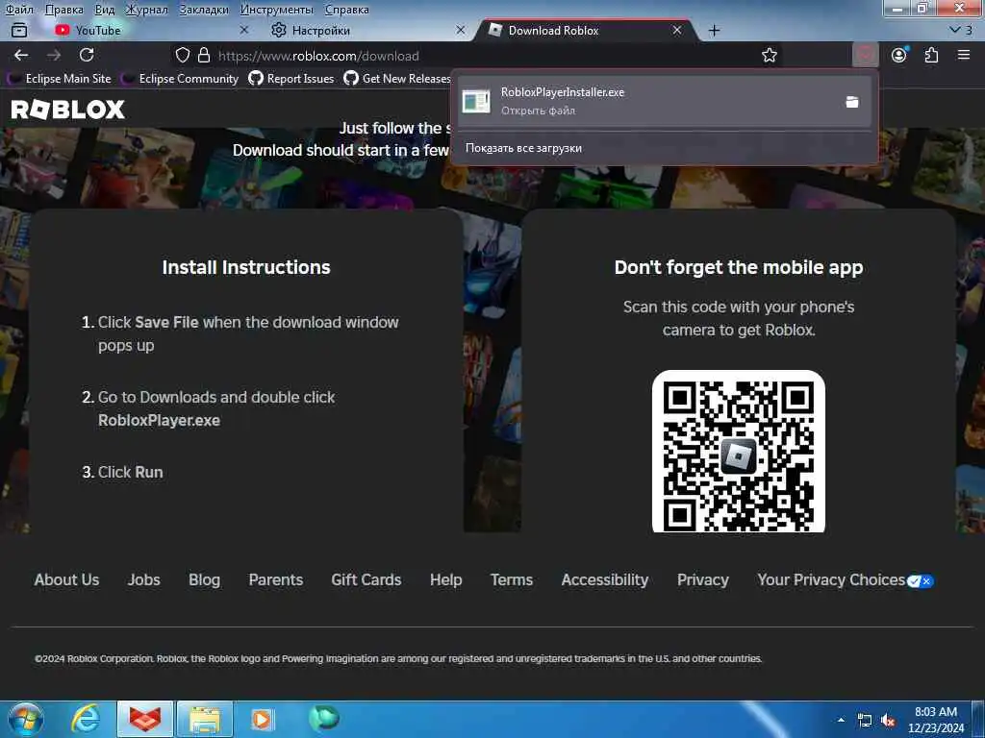Launch Internet Explorer from taskbar
Screen dimensions: 985x738
[x=85, y=719]
